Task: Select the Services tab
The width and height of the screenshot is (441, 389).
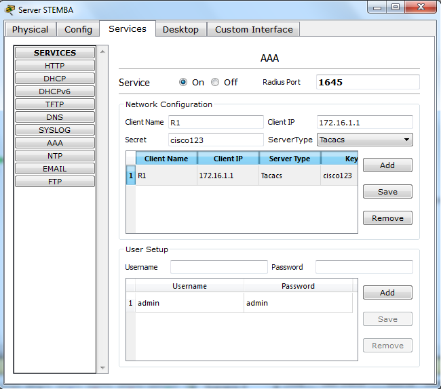Action: (128, 28)
